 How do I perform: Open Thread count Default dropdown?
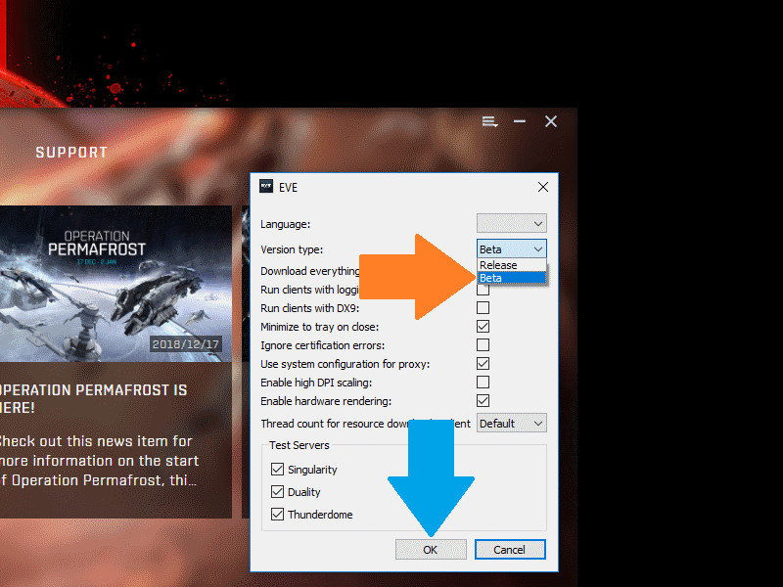[x=511, y=424]
